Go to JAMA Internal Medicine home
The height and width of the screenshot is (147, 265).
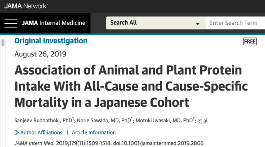pos(54,23)
